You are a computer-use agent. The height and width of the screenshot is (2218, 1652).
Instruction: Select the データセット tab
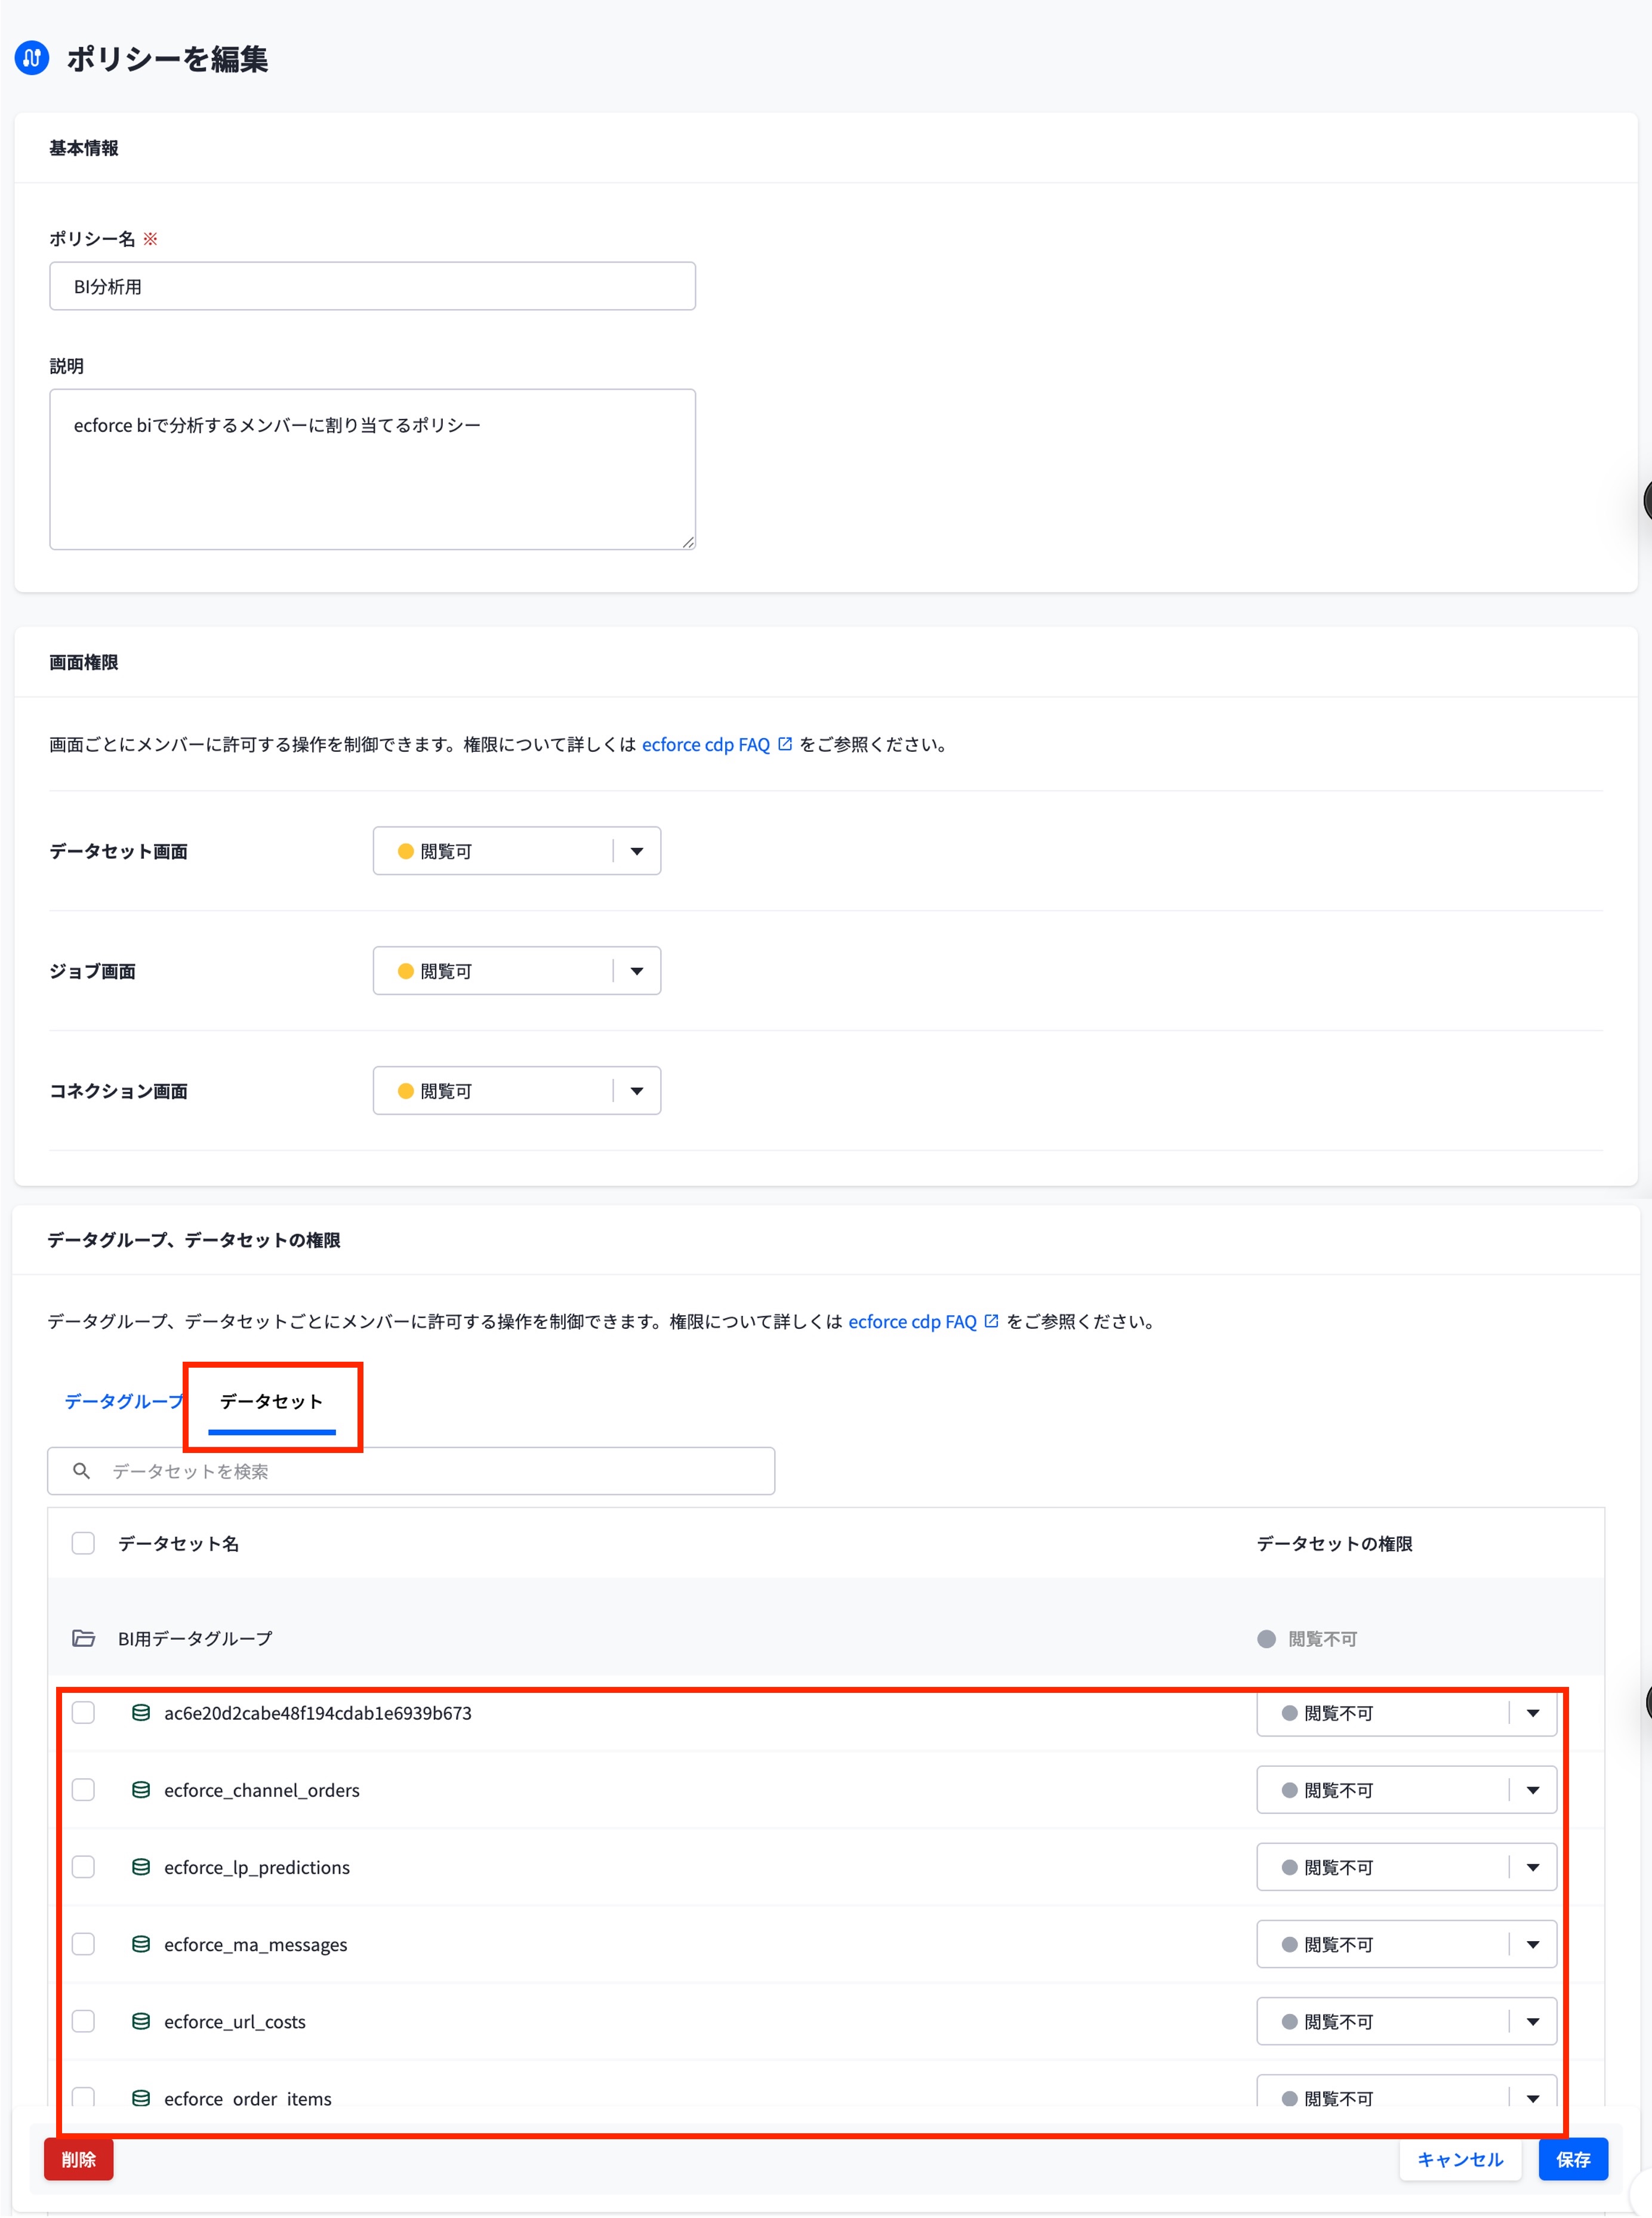[x=271, y=1401]
